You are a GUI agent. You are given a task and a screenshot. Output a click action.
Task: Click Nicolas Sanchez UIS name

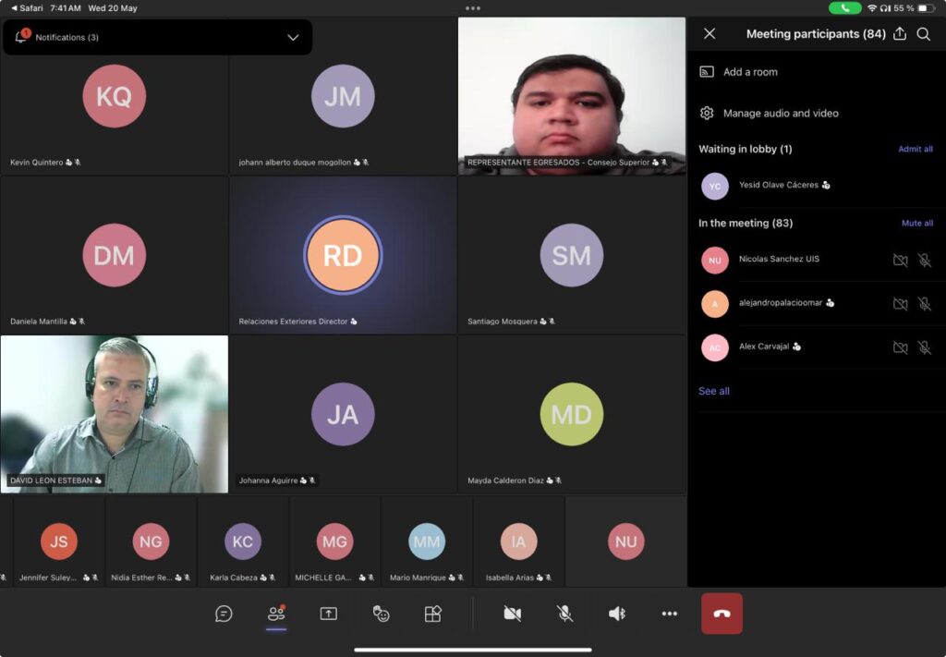click(779, 259)
